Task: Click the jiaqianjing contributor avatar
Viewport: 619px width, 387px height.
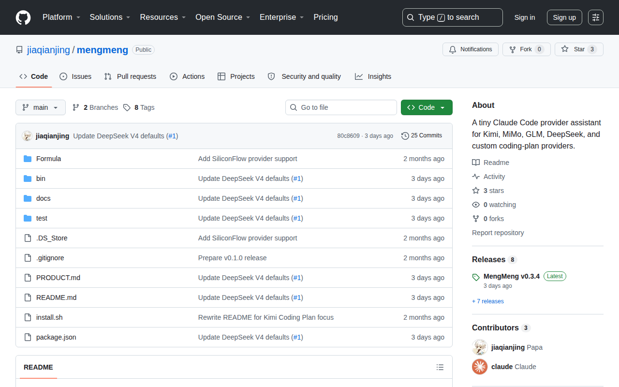Action: coord(480,347)
